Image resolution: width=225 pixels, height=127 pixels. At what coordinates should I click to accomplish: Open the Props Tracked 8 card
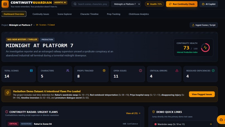click(91, 74)
